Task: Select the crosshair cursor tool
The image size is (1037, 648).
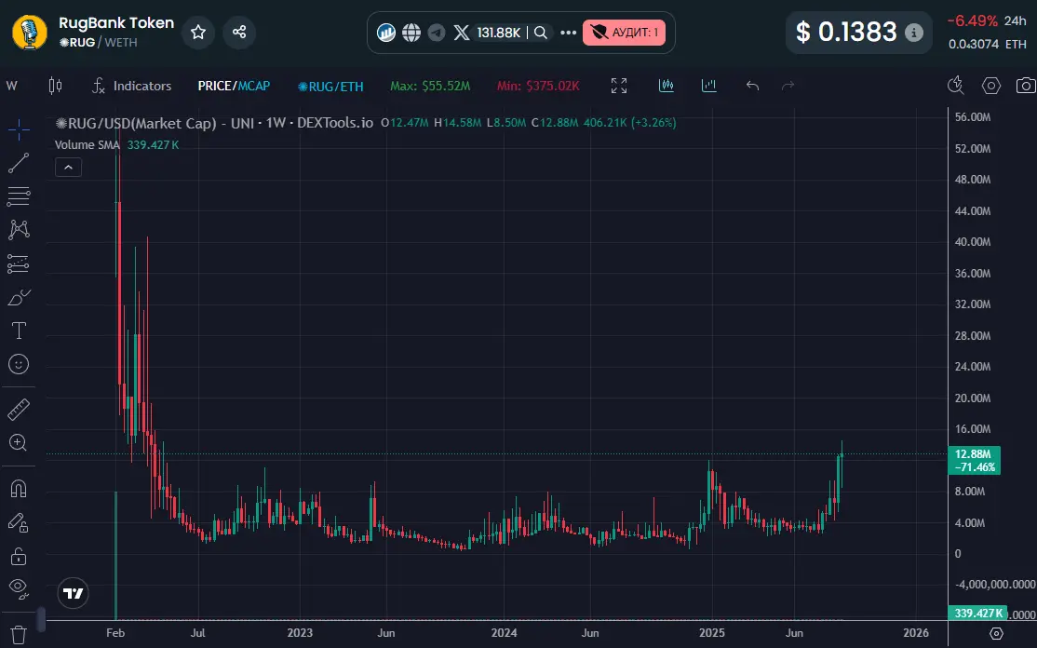Action: [19, 129]
